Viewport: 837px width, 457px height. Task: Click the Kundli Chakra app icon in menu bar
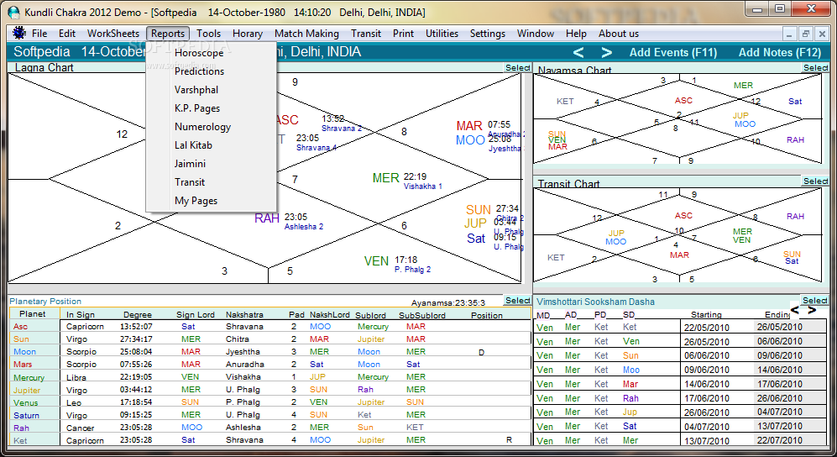coord(19,33)
